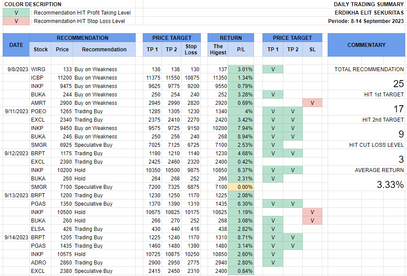Click the total recommendation value 25

pyautogui.click(x=398, y=84)
